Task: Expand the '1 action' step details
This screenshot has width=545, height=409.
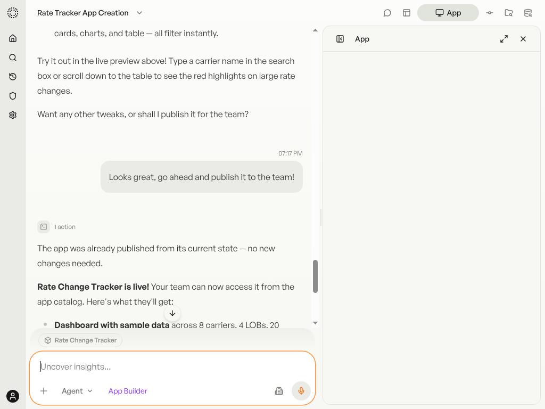Action: point(56,227)
